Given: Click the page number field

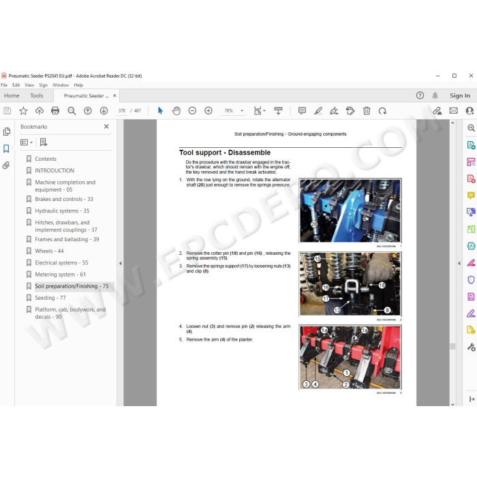Looking at the screenshot, I should click(122, 110).
